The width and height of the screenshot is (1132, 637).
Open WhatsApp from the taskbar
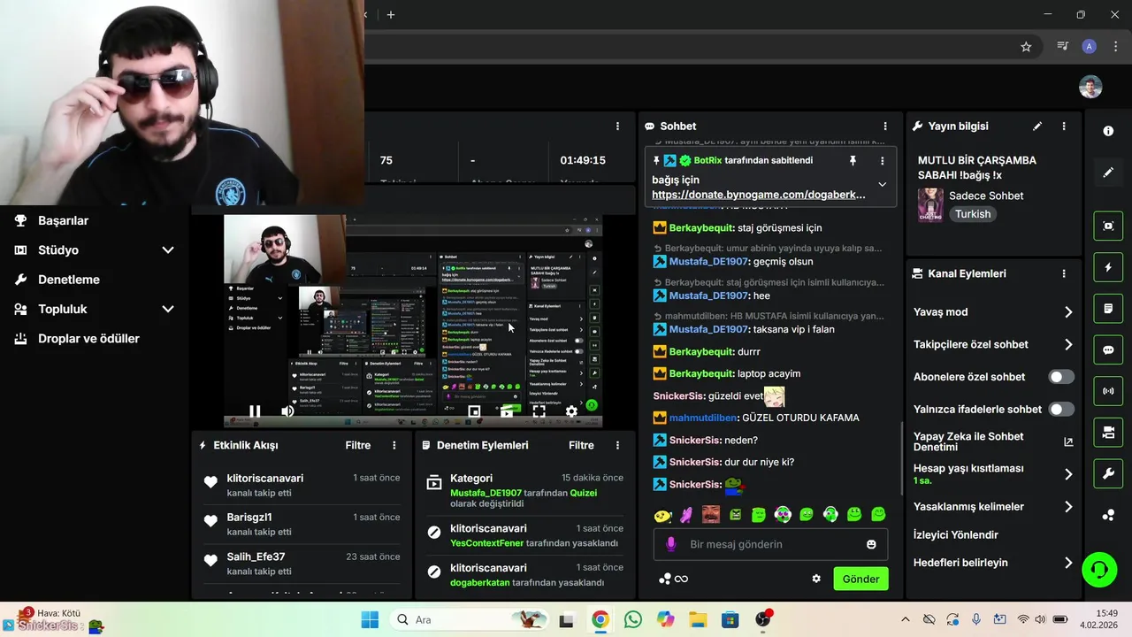click(x=632, y=619)
